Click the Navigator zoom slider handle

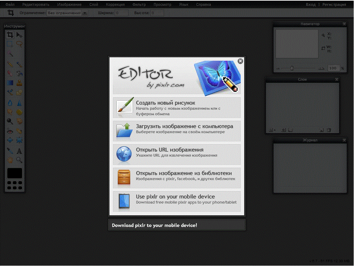click(292, 68)
